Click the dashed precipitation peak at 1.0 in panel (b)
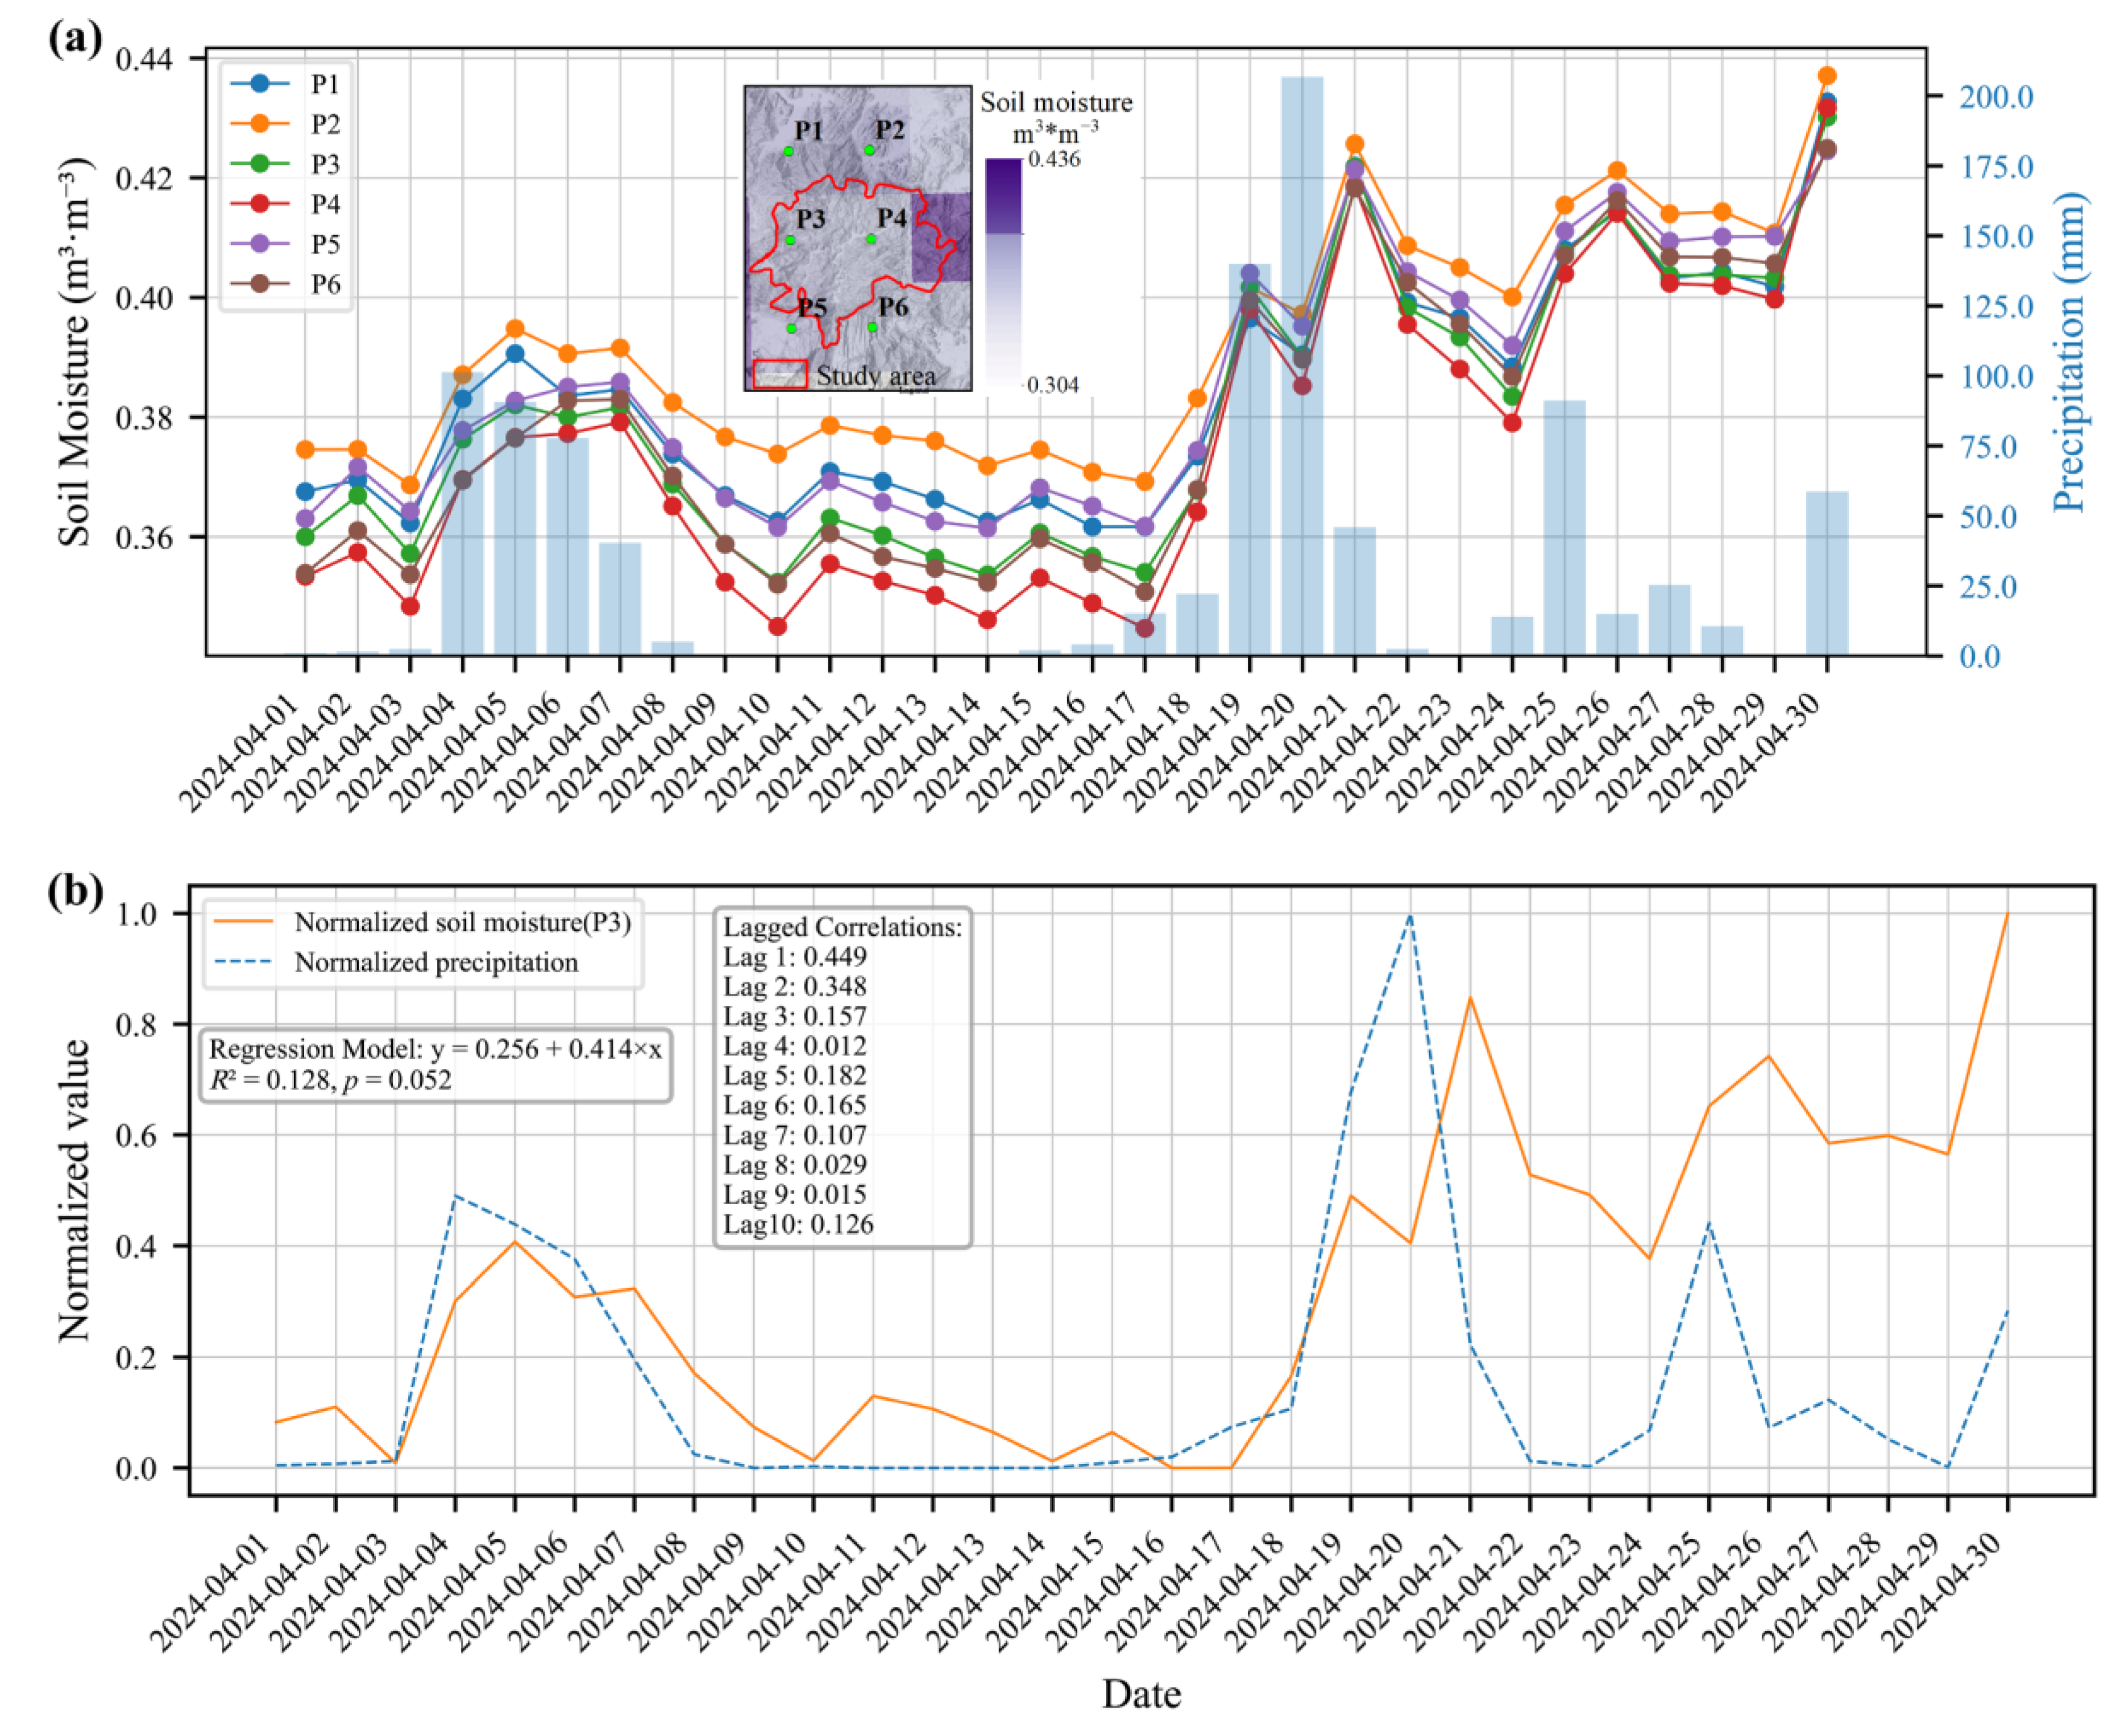2112x1736 pixels. click(x=1410, y=914)
